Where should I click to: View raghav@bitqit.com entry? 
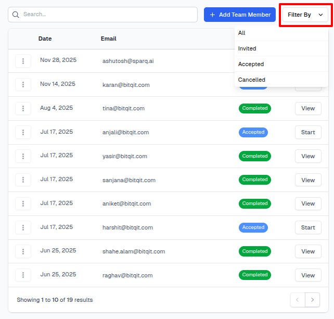pos(308,275)
